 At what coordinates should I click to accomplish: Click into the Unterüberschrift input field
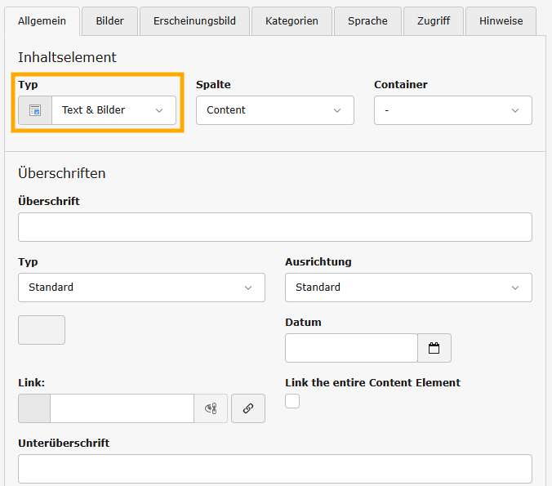274,469
